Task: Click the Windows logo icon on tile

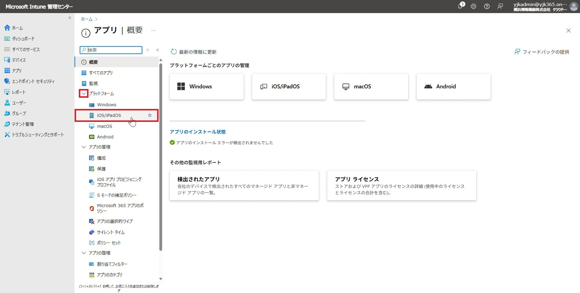Action: (x=181, y=87)
